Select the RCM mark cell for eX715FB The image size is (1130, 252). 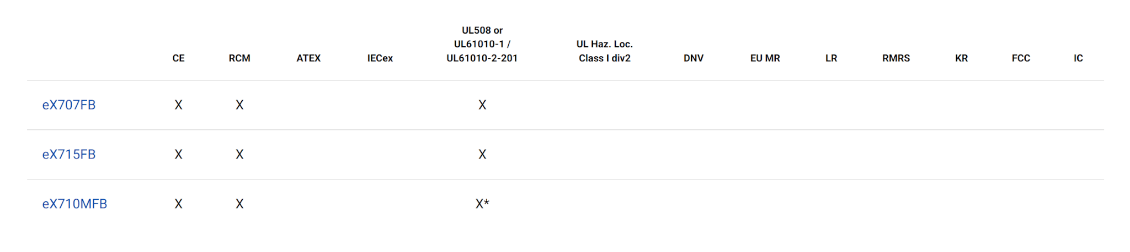(x=239, y=155)
